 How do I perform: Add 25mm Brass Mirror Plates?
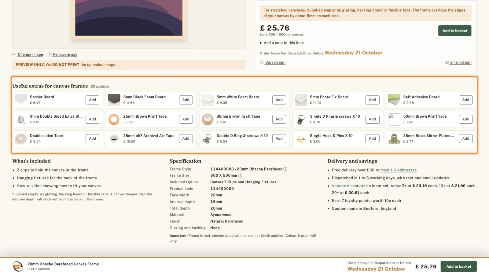pos(466,138)
